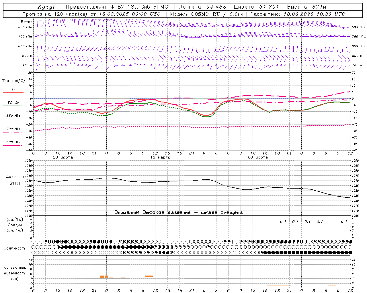The height and width of the screenshot is (293, 367).
Task: Click the 500 гПа entry in temperature legend
Action: tap(13, 142)
